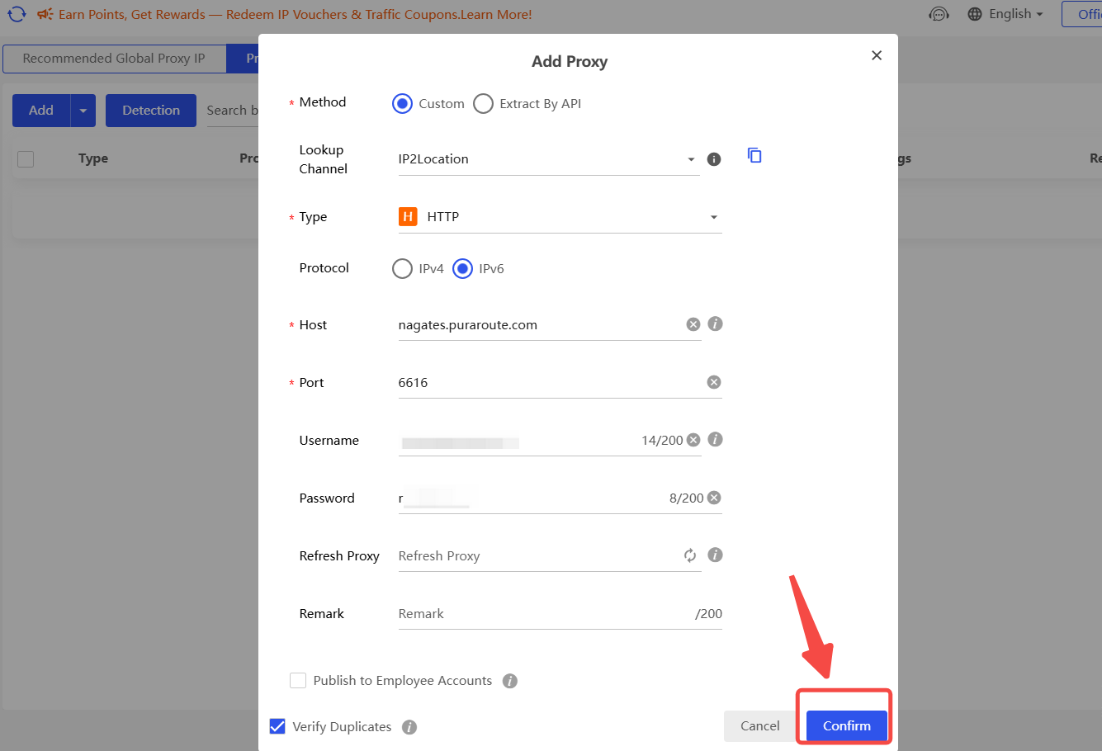Click the info icon next to Host field
This screenshot has height=751, width=1102.
pyautogui.click(x=716, y=324)
